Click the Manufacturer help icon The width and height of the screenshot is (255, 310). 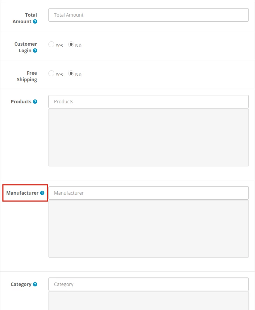pos(42,193)
